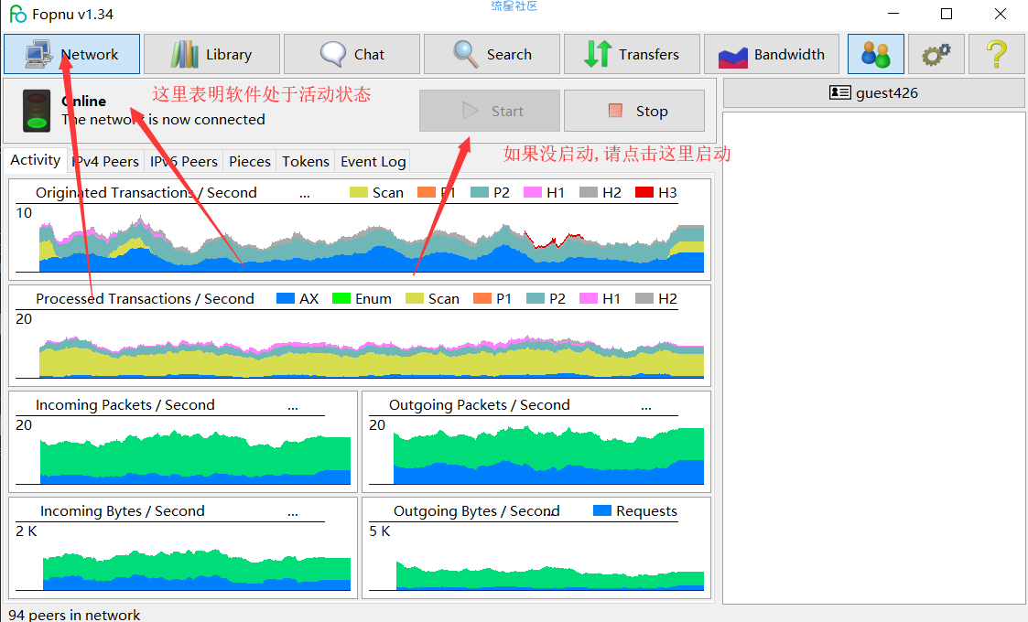The image size is (1028, 622).
Task: Click 'The network is now connected' text
Action: (163, 119)
